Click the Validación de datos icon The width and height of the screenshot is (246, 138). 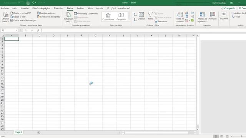187,20
